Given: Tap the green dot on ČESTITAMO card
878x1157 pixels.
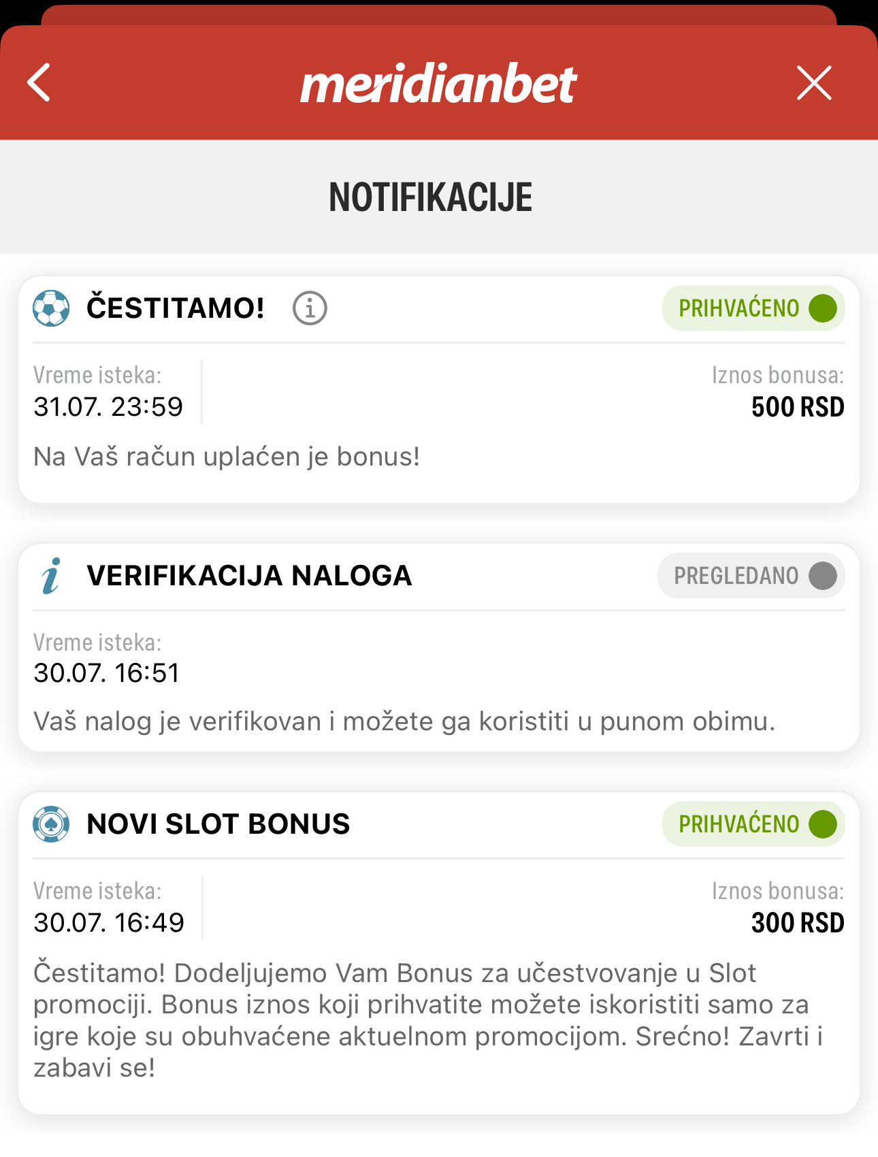Looking at the screenshot, I should pos(822,308).
